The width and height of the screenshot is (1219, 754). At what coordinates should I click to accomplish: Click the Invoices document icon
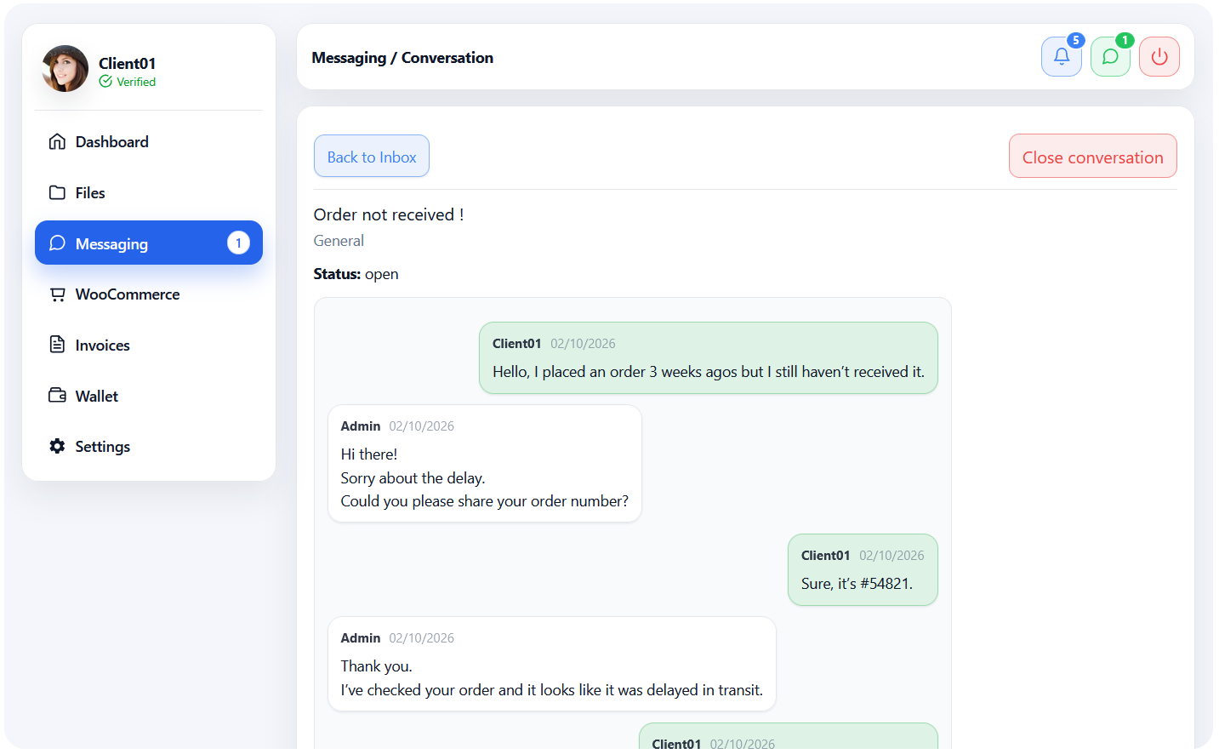click(57, 345)
